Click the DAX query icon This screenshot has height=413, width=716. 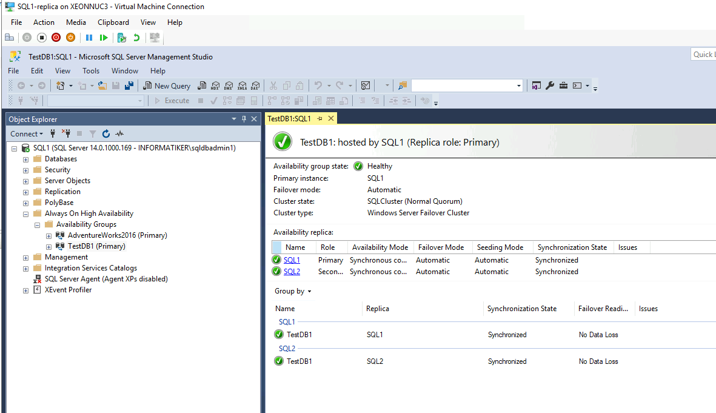pyautogui.click(x=255, y=86)
